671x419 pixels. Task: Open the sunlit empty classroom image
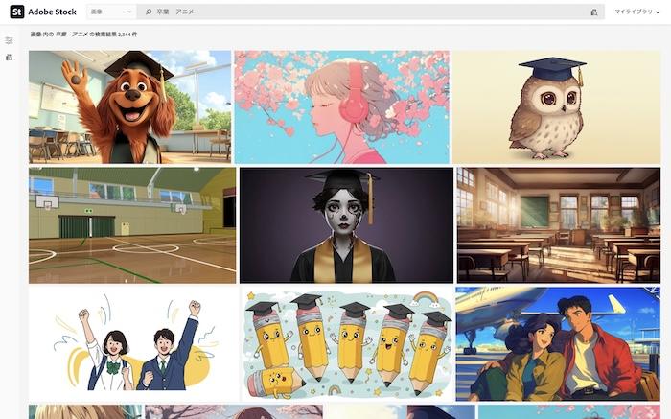pyautogui.click(x=559, y=225)
